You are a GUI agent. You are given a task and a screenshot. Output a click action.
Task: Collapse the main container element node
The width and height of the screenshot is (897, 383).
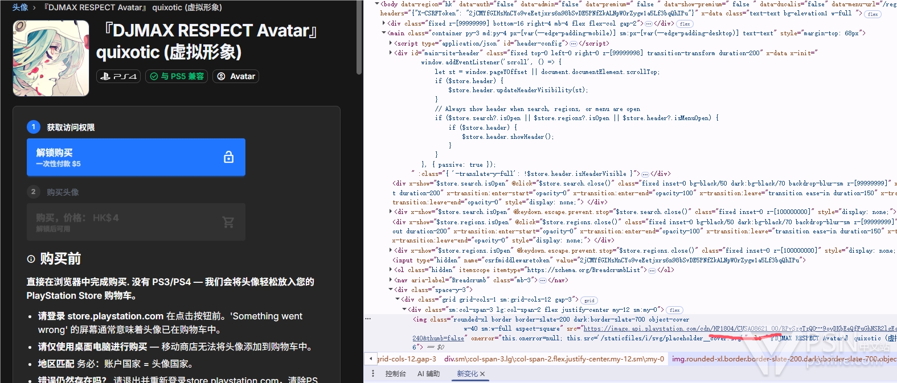384,33
